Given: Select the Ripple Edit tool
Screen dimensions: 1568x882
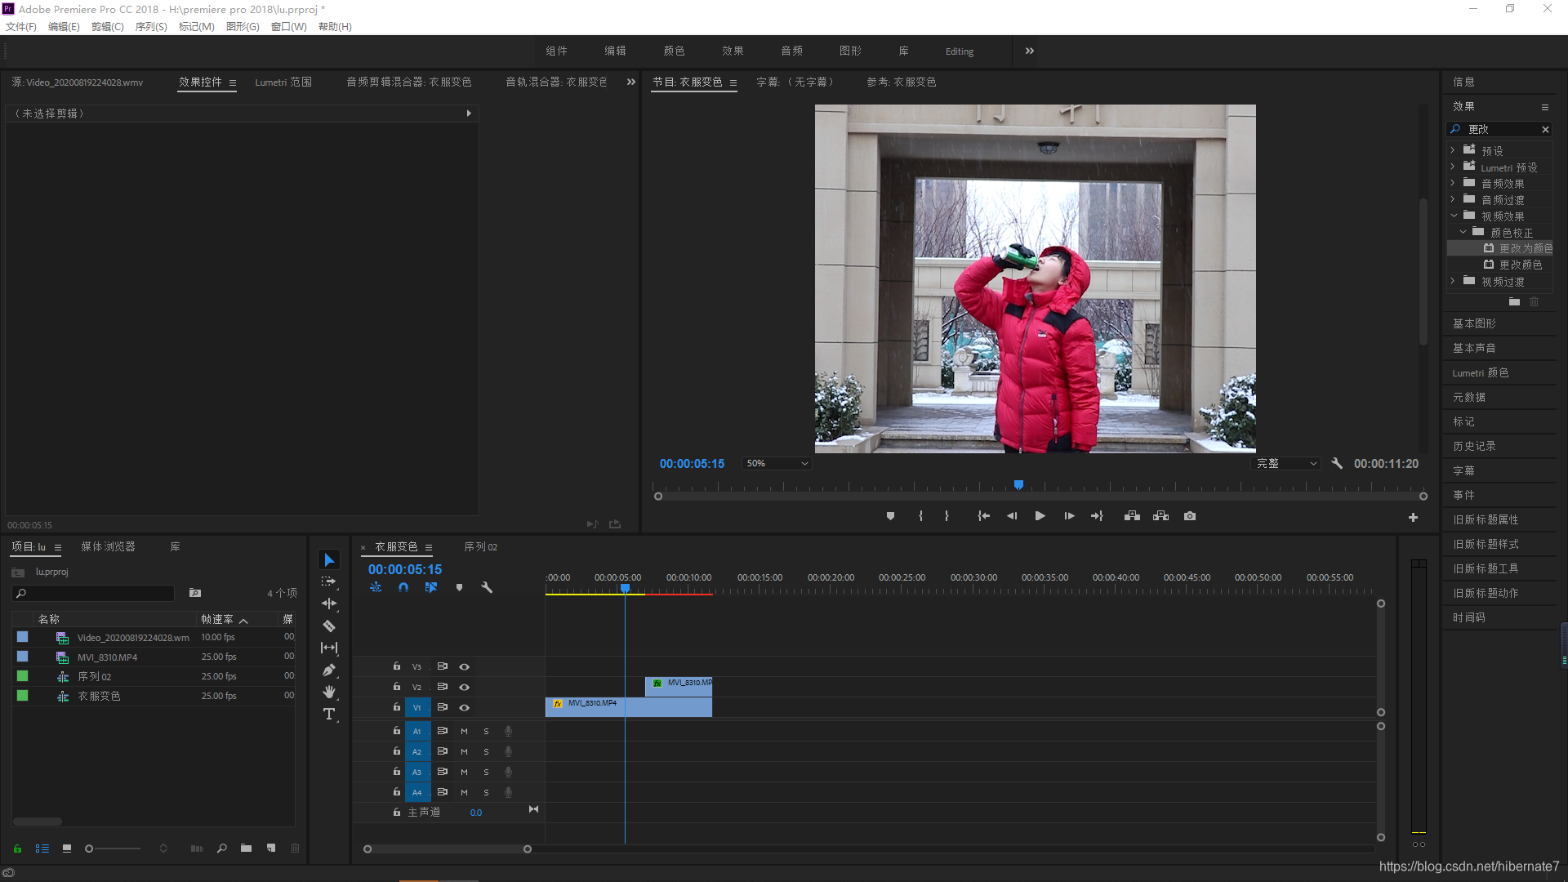Looking at the screenshot, I should click(x=329, y=604).
